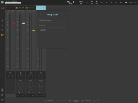The height and width of the screenshot is (103, 138).
Task: Click the rewind transport button
Action: pos(116,2)
